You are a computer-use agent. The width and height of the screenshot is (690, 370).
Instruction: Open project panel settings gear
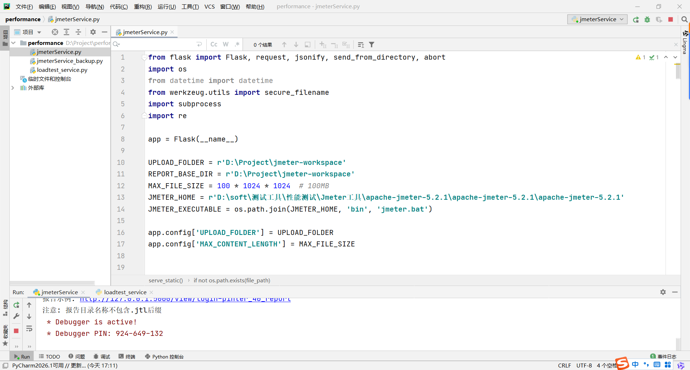93,32
